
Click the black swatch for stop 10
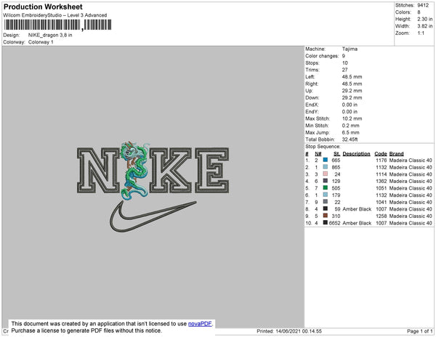coord(326,222)
